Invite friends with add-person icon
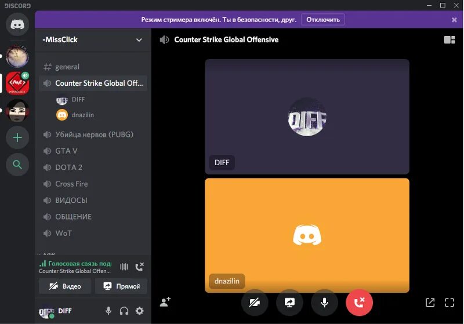Screen dimensions: 464x324 pyautogui.click(x=165, y=302)
